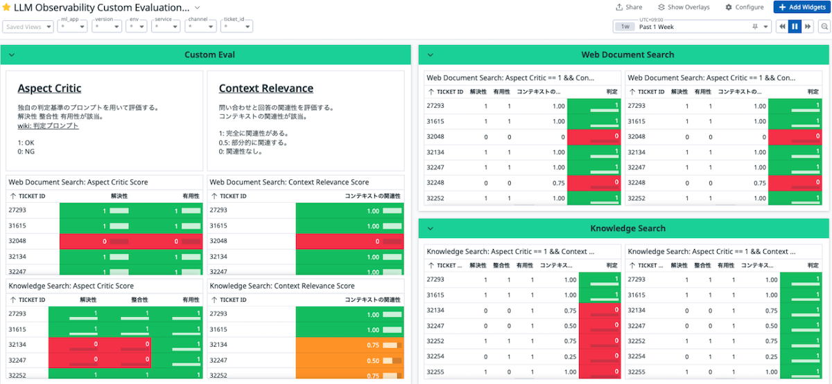Image resolution: width=832 pixels, height=384 pixels.
Task: Open the Saved Views dropdown
Action: point(28,27)
